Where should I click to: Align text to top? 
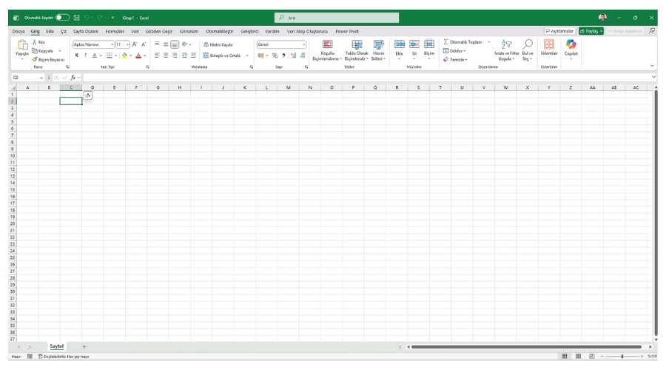157,44
